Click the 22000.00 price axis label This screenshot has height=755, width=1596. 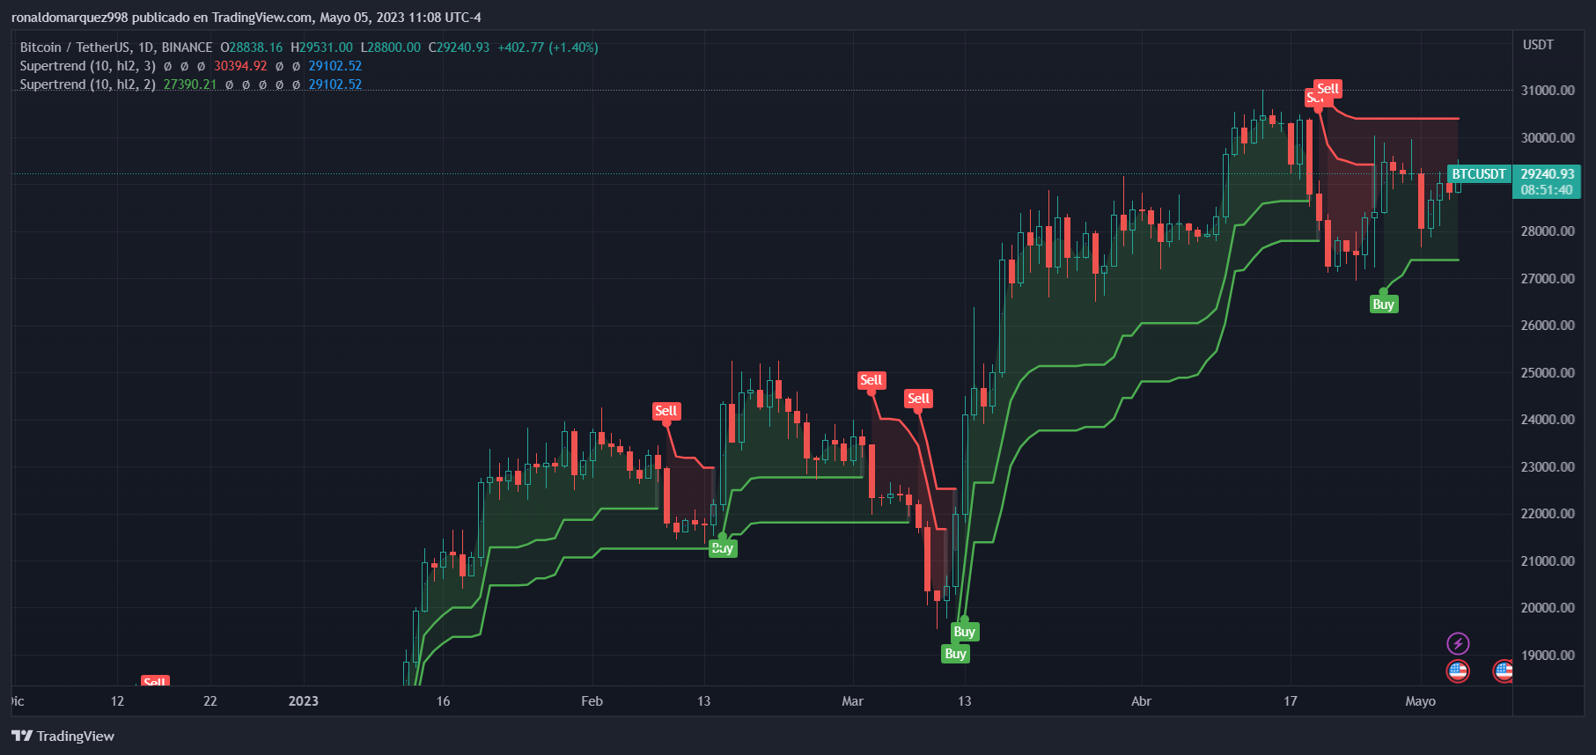coord(1548,514)
